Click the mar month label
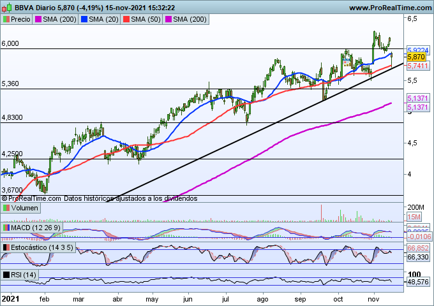 click(79, 299)
